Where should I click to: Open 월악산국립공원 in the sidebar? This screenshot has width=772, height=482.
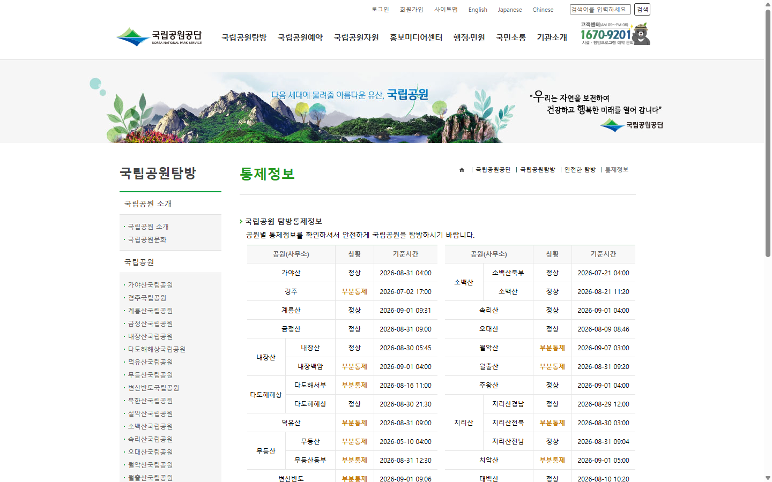click(150, 465)
